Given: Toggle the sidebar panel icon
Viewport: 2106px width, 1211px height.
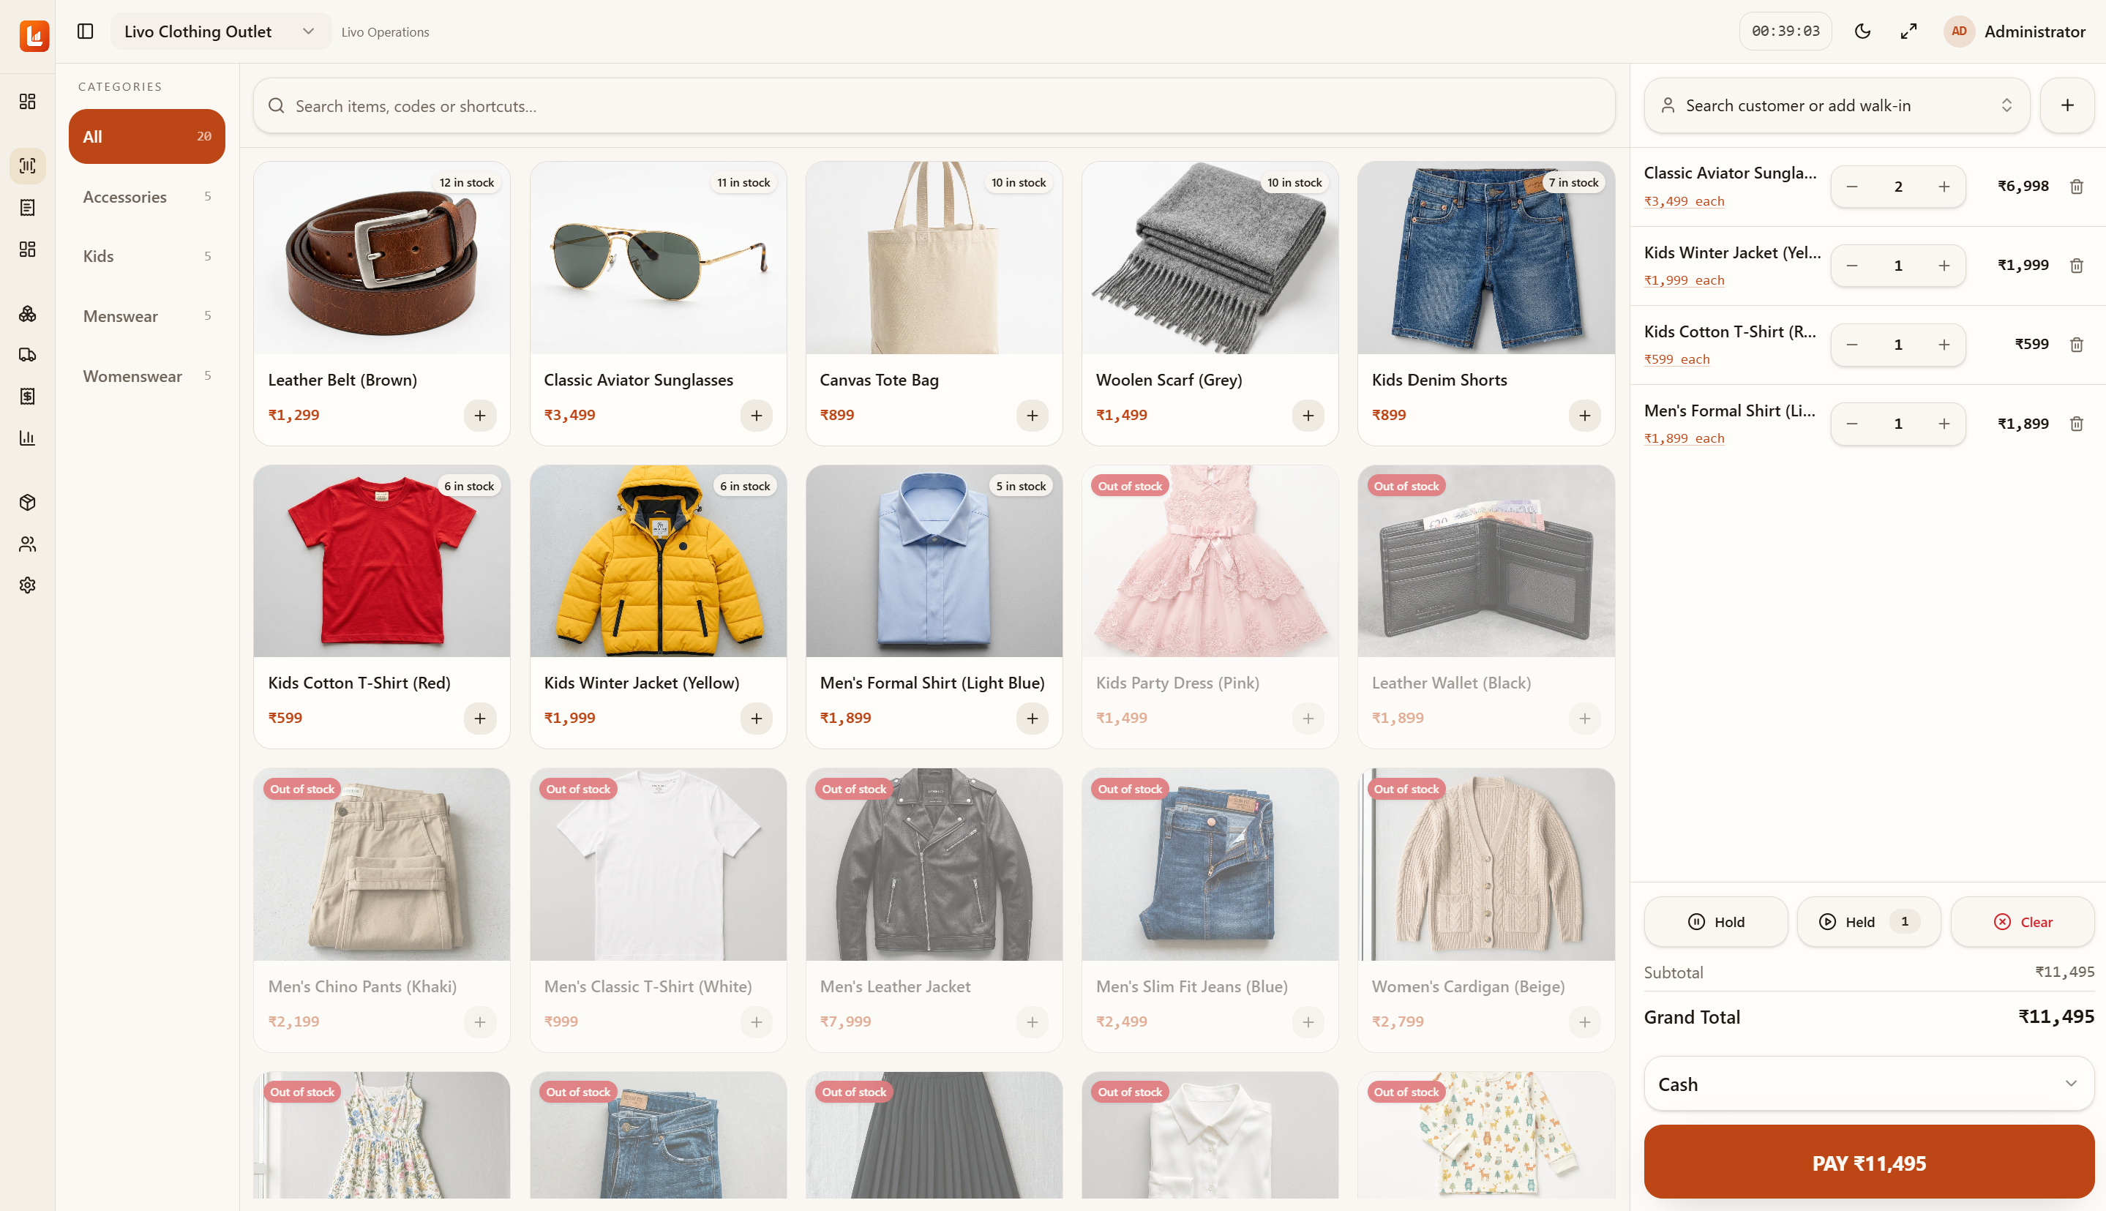Looking at the screenshot, I should coord(85,31).
